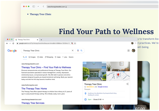
Task: Toggle Safari sidebar icon
Action: pos(34,6)
